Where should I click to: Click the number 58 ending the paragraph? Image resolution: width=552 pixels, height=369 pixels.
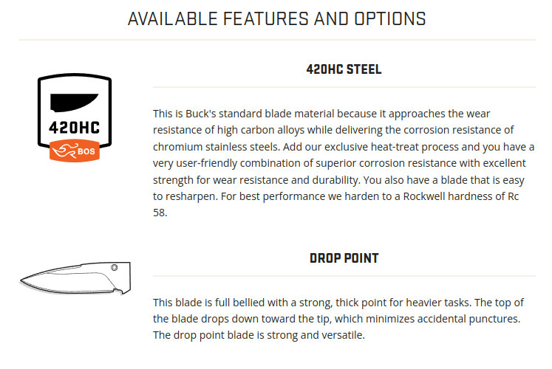(160, 213)
